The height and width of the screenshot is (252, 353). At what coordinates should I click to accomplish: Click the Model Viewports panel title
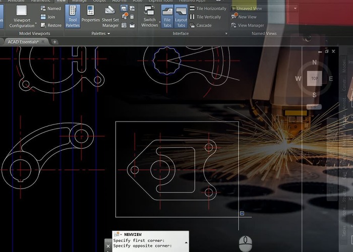point(35,34)
